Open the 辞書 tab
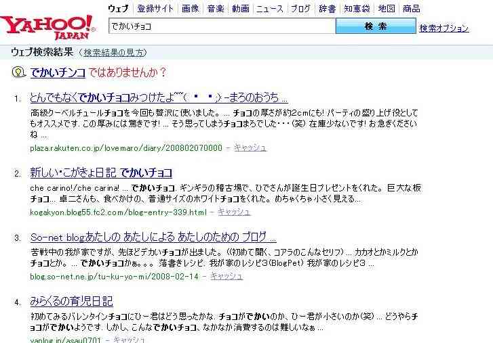The width and height of the screenshot is (493, 343). pos(327,9)
